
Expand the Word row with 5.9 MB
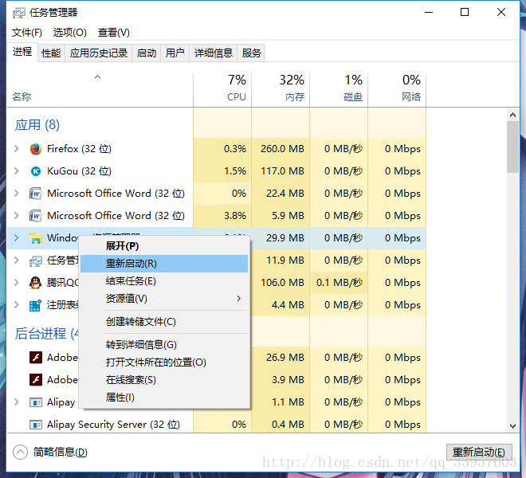[x=17, y=216]
